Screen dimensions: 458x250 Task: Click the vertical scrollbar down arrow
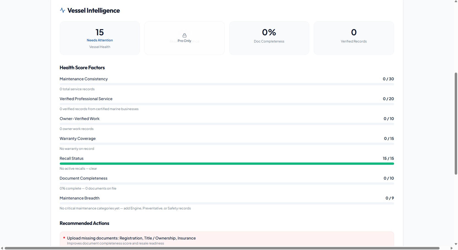[x=456, y=244]
